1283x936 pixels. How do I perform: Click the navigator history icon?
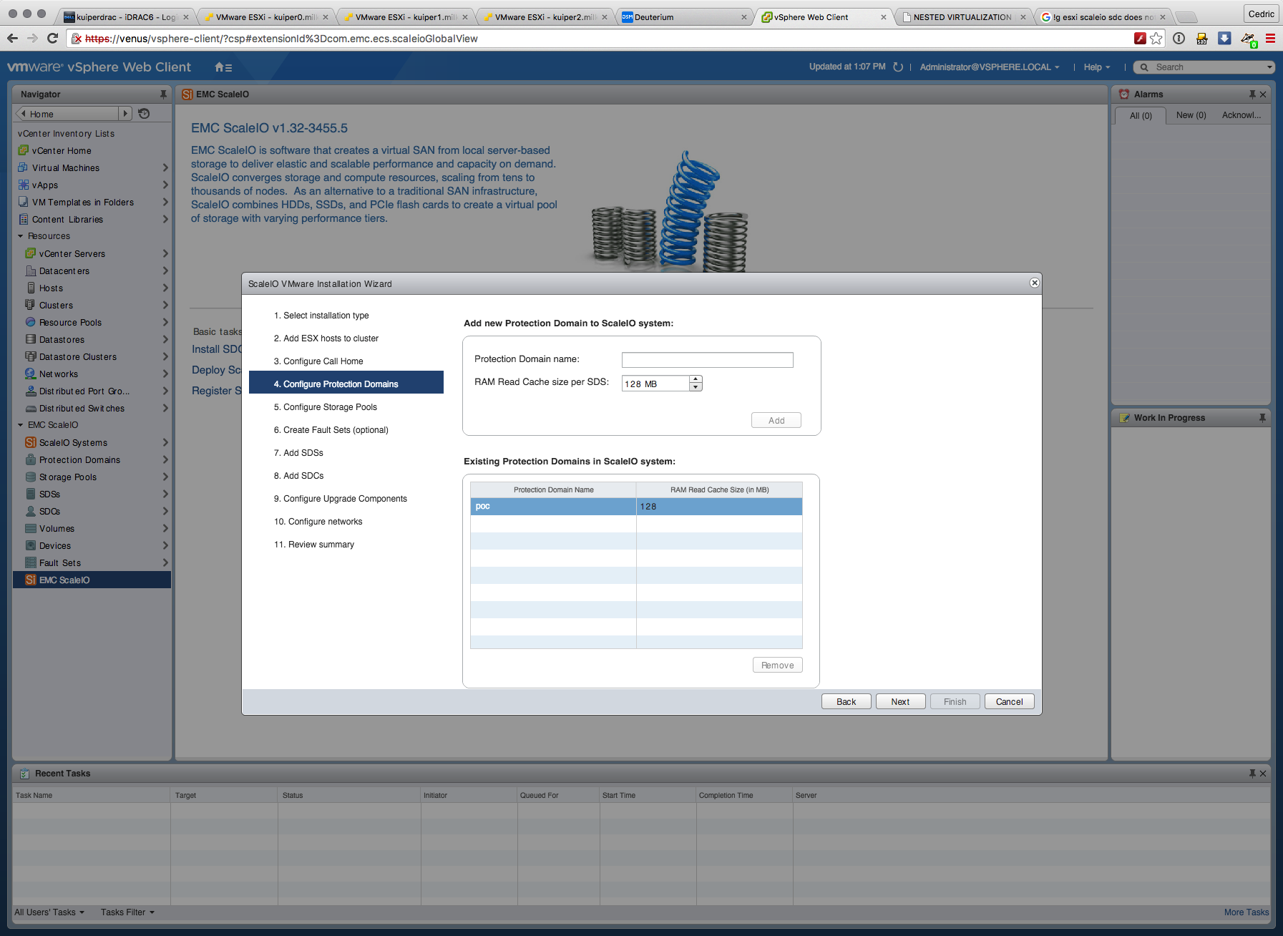click(144, 114)
